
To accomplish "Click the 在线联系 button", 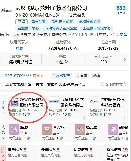I will (x=61, y=76).
